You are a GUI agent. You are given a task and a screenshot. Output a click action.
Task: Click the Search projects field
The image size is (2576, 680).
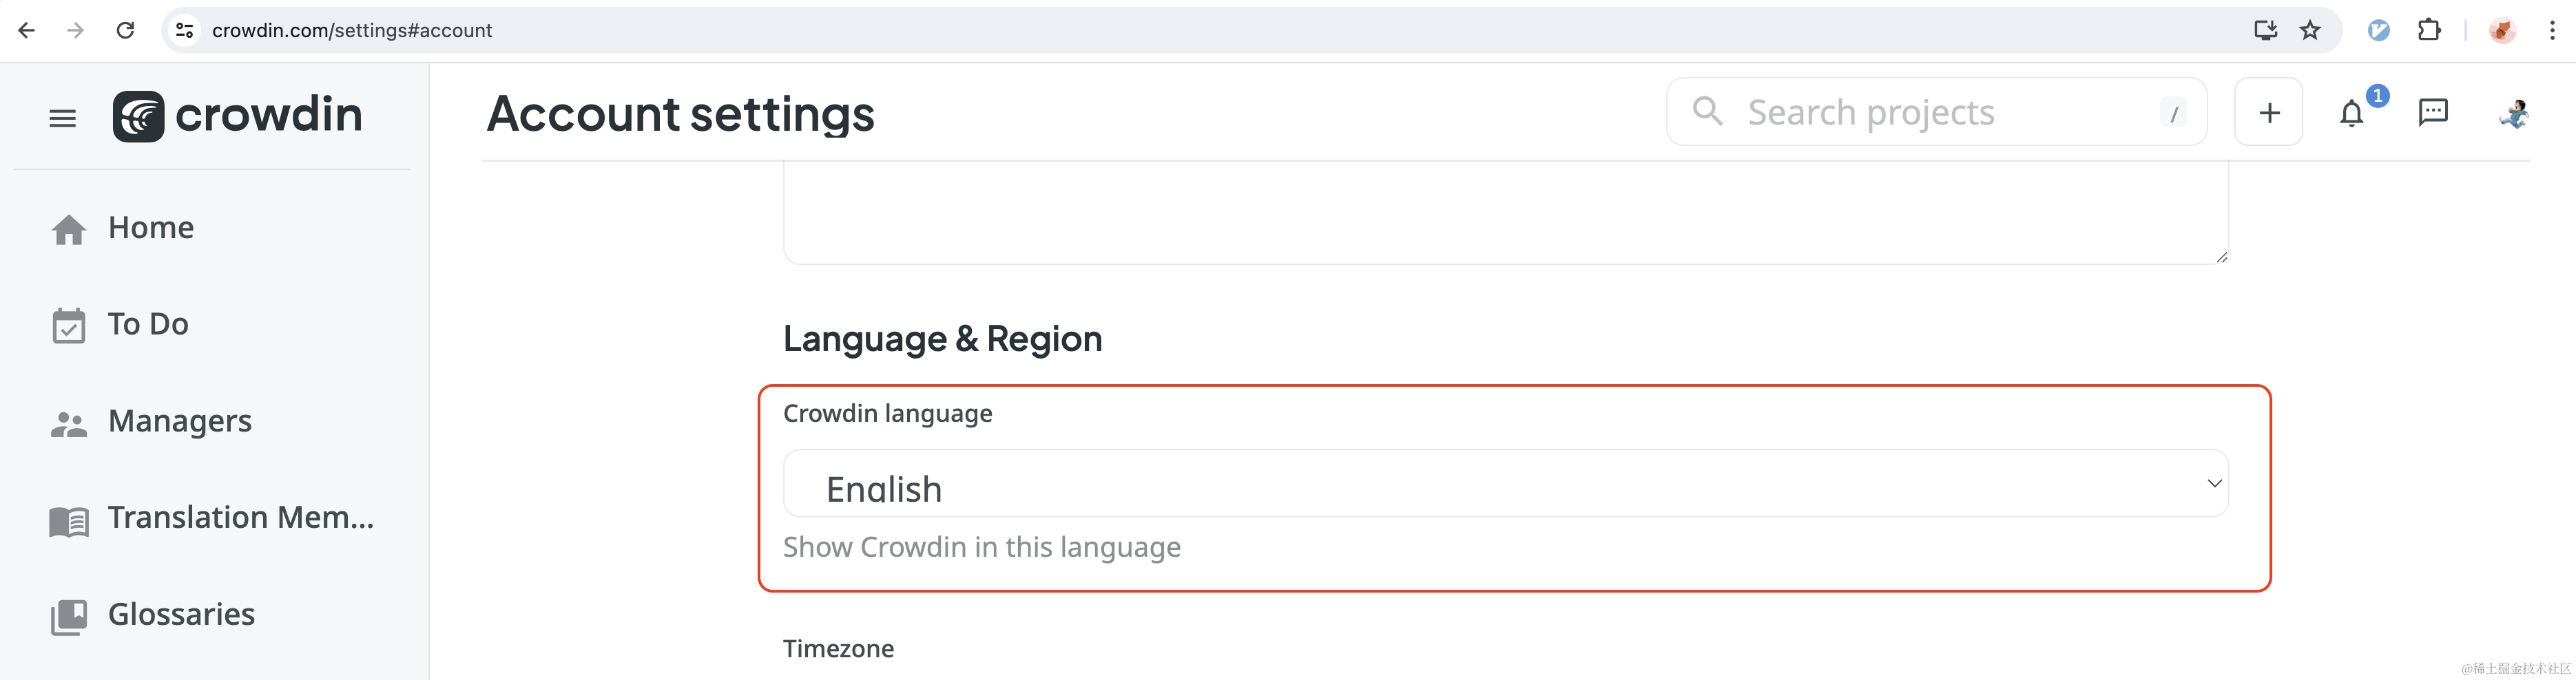coord(1935,113)
